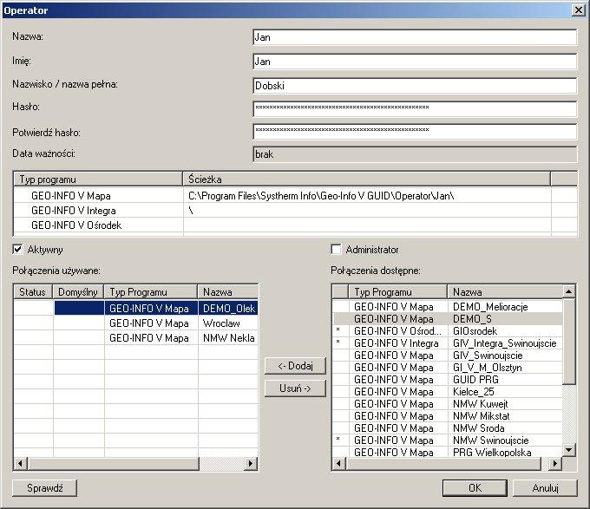This screenshot has height=509, width=590.
Task: Click right scroll arrow under available connections
Action: [x=555, y=464]
